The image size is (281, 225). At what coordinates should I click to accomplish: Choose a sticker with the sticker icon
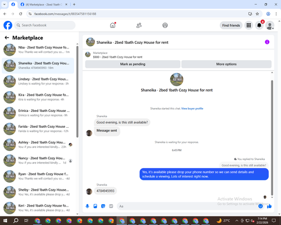point(103,206)
